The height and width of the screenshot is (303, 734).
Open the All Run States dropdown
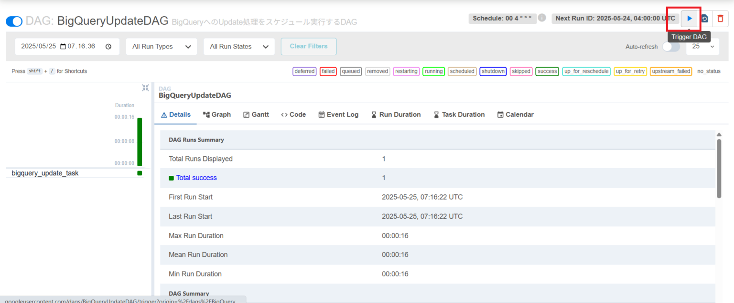239,46
